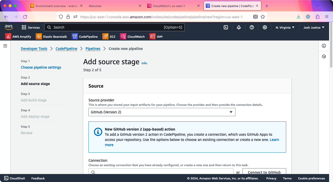Screen dimensions: 333x182
Task: Click the Add deploy stage step label
Action: 35,116
